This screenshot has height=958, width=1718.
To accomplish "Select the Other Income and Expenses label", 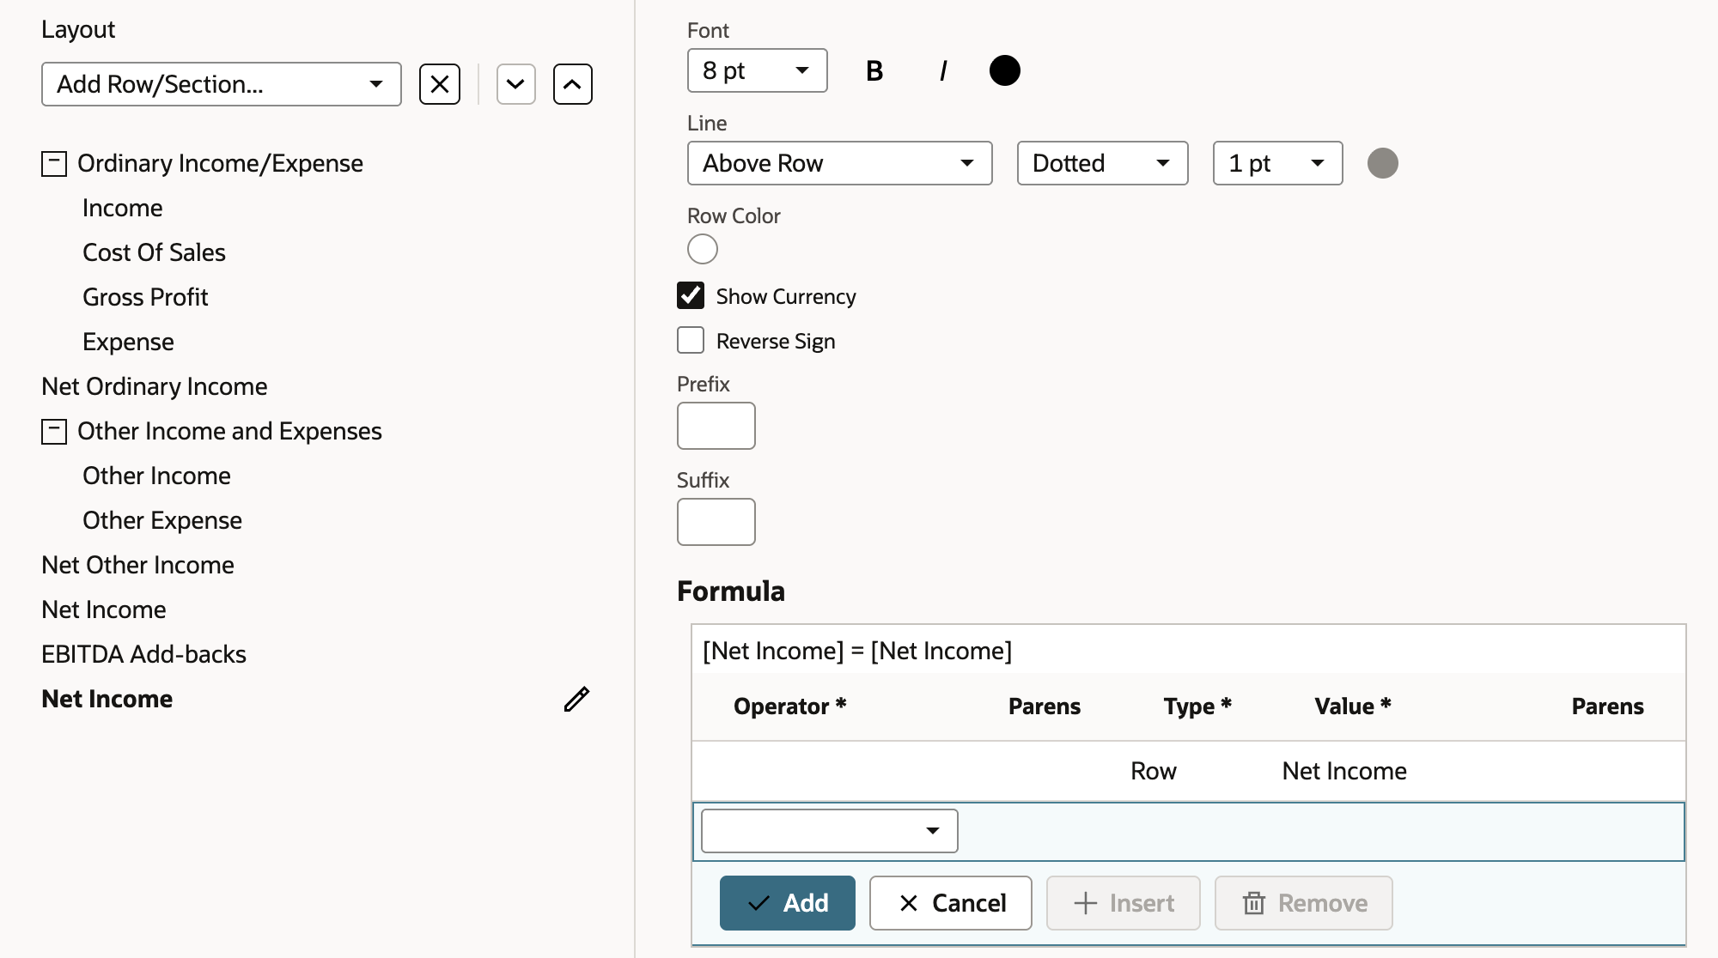I will pyautogui.click(x=229, y=431).
